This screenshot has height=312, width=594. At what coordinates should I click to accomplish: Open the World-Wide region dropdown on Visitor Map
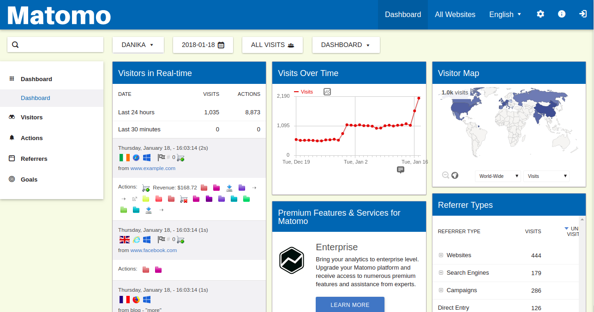[498, 176]
